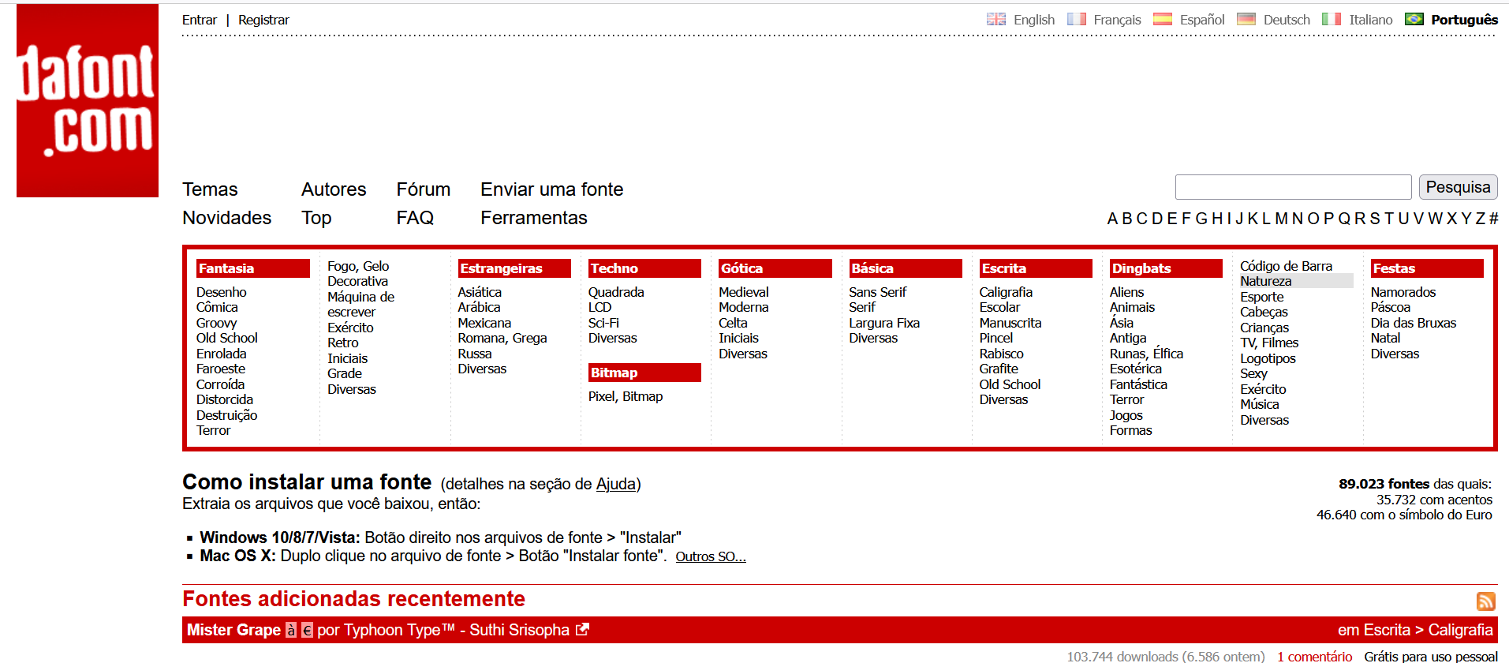Open the Temas menu

point(210,189)
